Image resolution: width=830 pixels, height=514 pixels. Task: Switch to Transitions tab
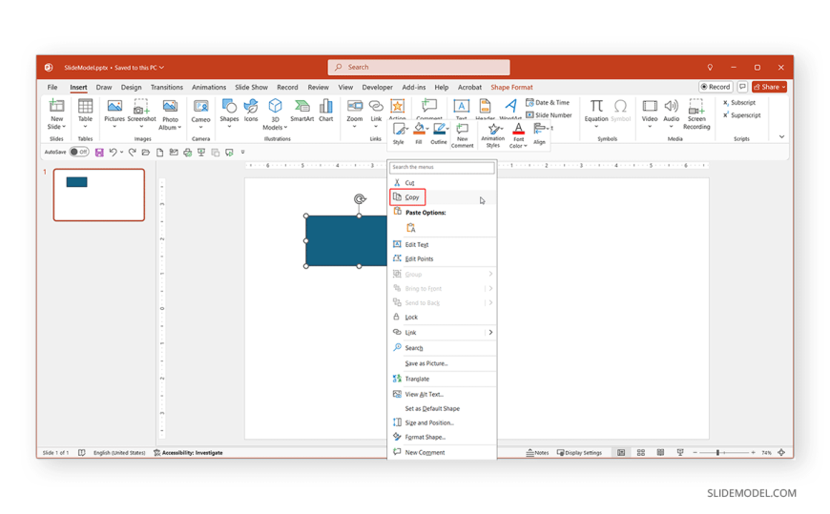pyautogui.click(x=167, y=88)
